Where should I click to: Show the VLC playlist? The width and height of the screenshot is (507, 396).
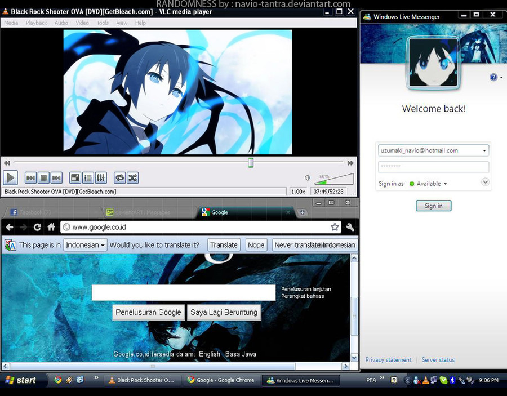88,178
